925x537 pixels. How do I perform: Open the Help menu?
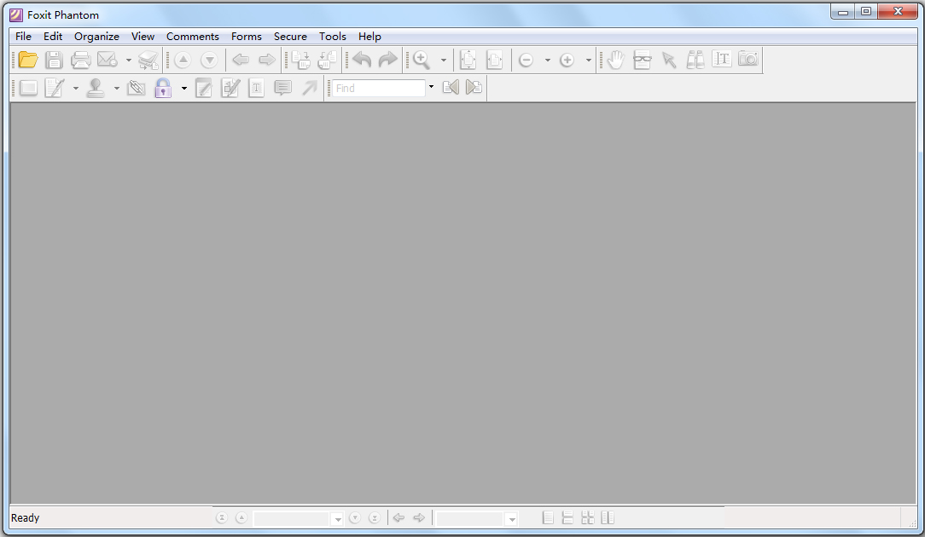pos(369,37)
